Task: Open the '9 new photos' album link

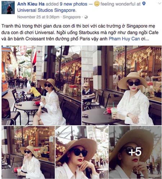Action: point(73,4)
